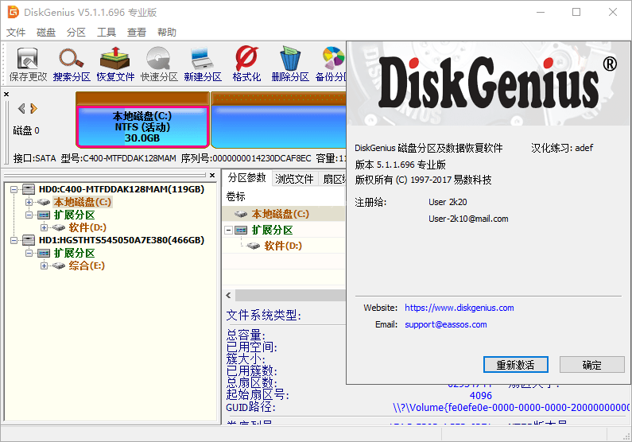
Task: Select the 格式化 (Format) toolbar icon
Action: [x=246, y=64]
